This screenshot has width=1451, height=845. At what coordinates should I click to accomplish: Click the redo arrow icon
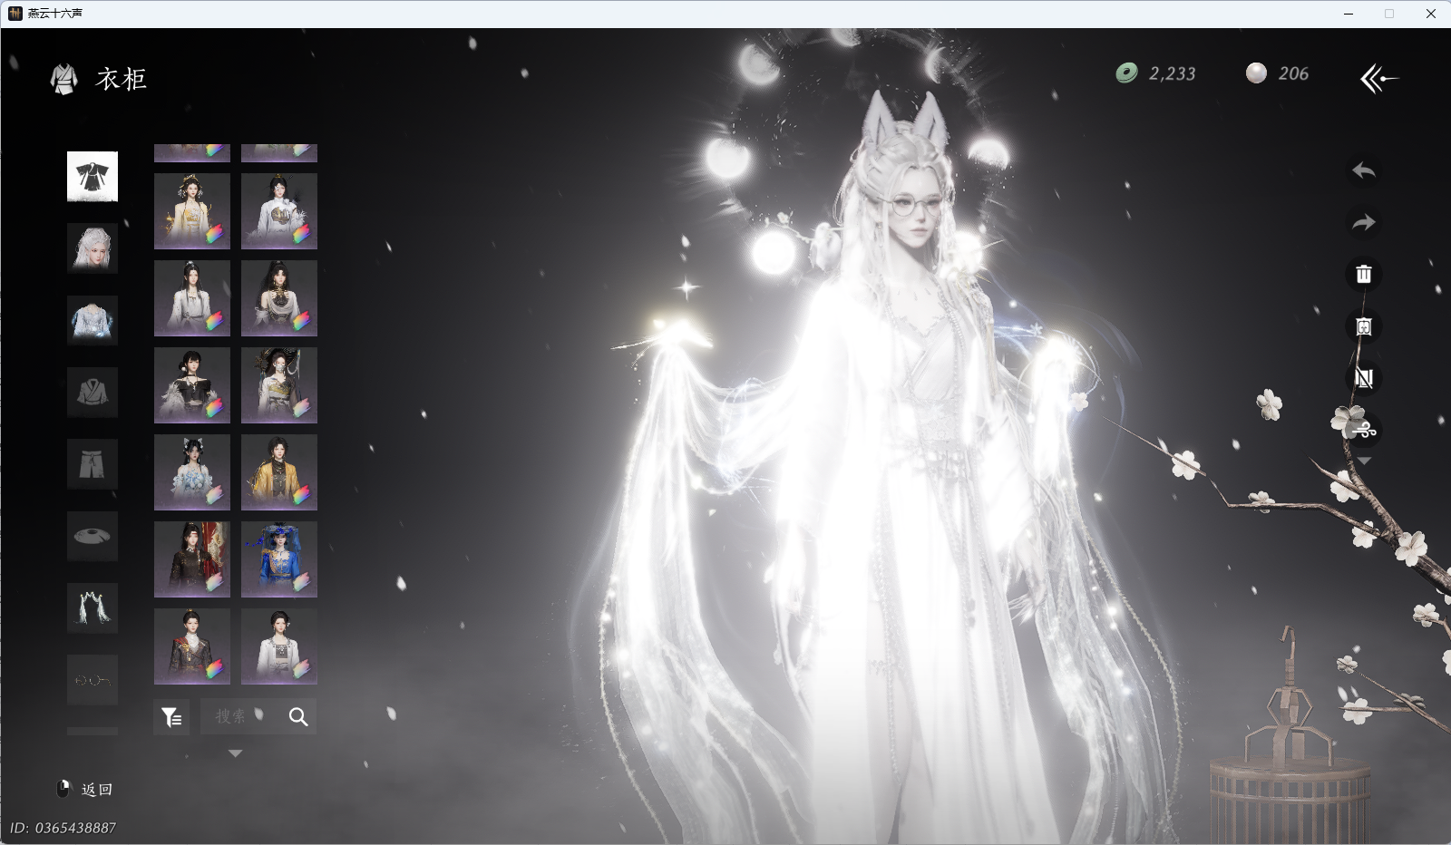(1363, 222)
